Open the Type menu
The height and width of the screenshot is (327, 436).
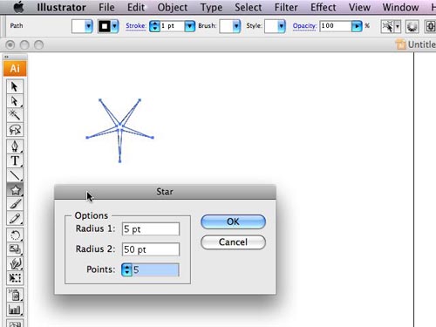(x=211, y=7)
